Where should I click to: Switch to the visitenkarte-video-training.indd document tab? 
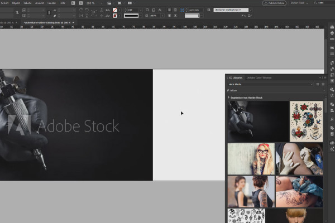point(47,22)
